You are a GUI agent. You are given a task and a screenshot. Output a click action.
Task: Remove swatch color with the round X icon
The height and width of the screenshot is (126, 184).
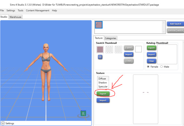[x=100, y=57]
